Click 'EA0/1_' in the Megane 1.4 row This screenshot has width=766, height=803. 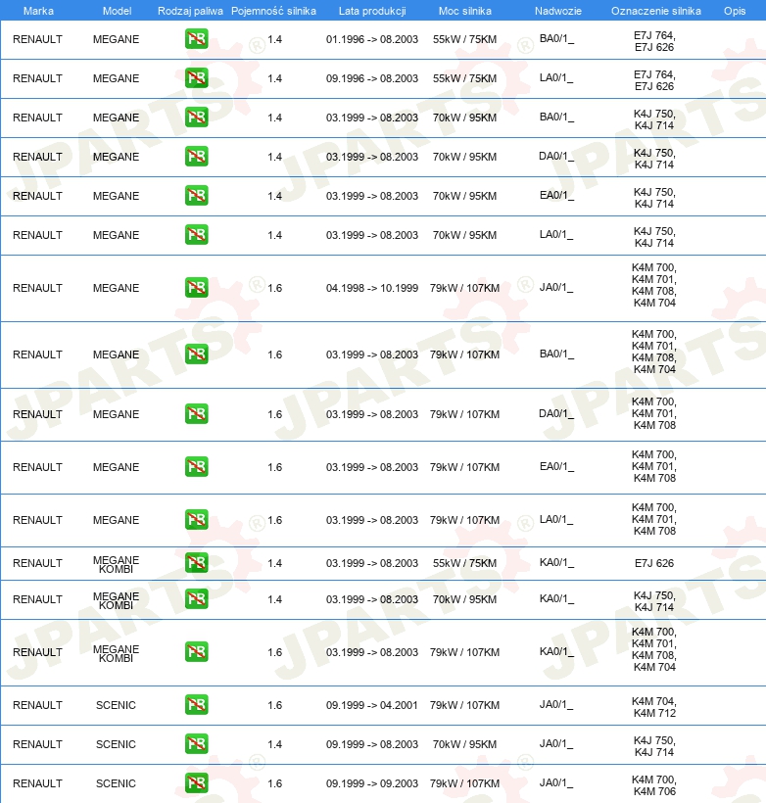point(556,195)
